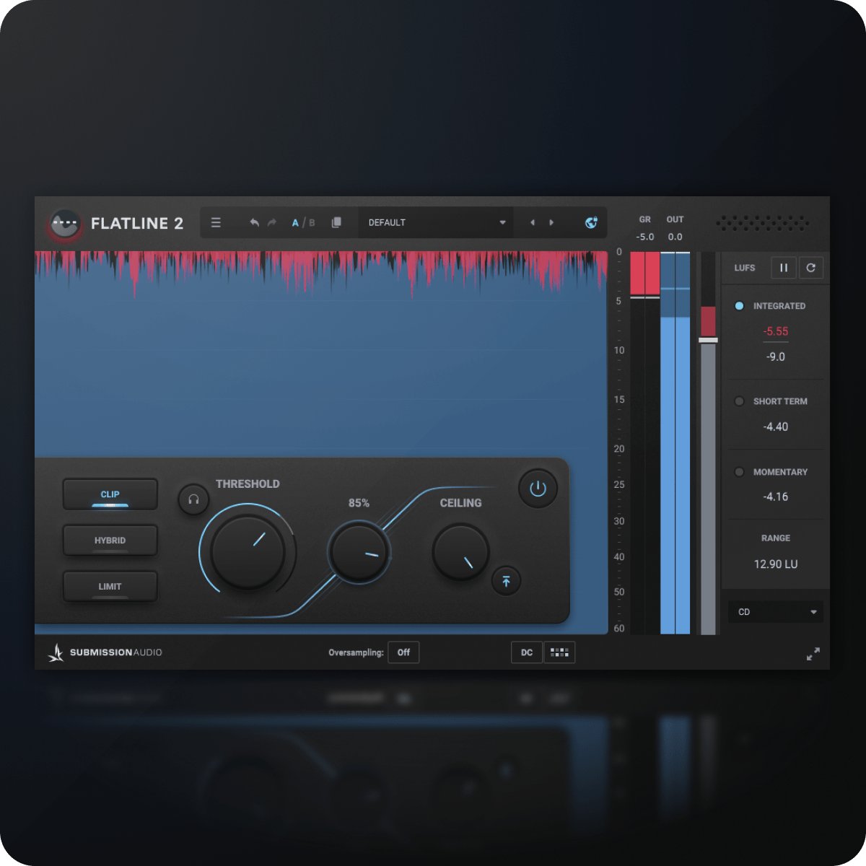Image resolution: width=866 pixels, height=866 pixels.
Task: Select CLIP mode
Action: [x=110, y=494]
